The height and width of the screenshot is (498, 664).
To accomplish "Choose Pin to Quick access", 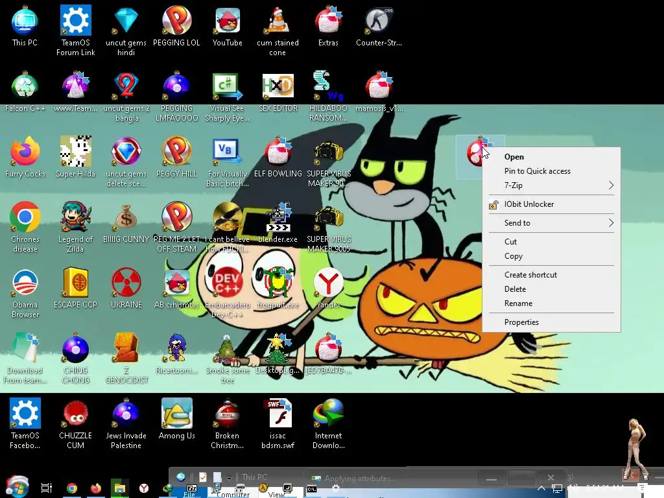I will [551, 171].
